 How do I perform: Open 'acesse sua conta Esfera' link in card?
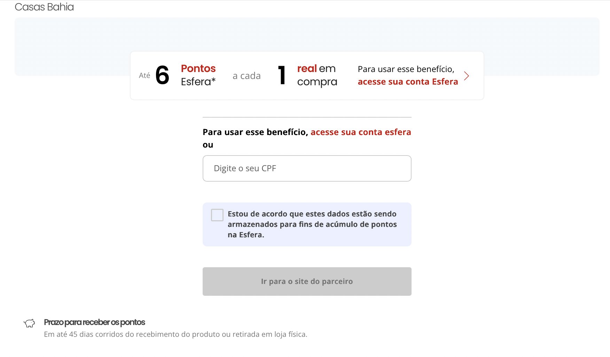408,82
